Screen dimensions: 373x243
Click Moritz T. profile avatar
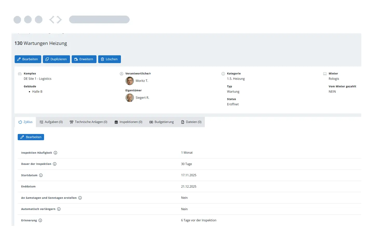pyautogui.click(x=130, y=81)
